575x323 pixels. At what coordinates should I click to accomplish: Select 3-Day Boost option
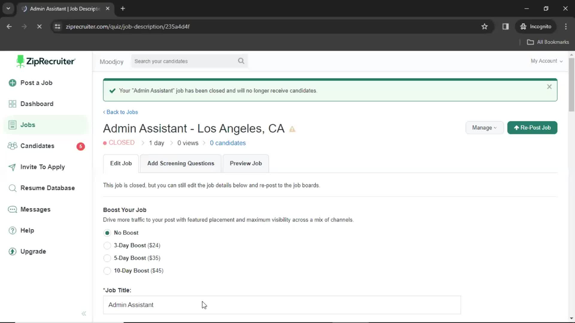108,245
